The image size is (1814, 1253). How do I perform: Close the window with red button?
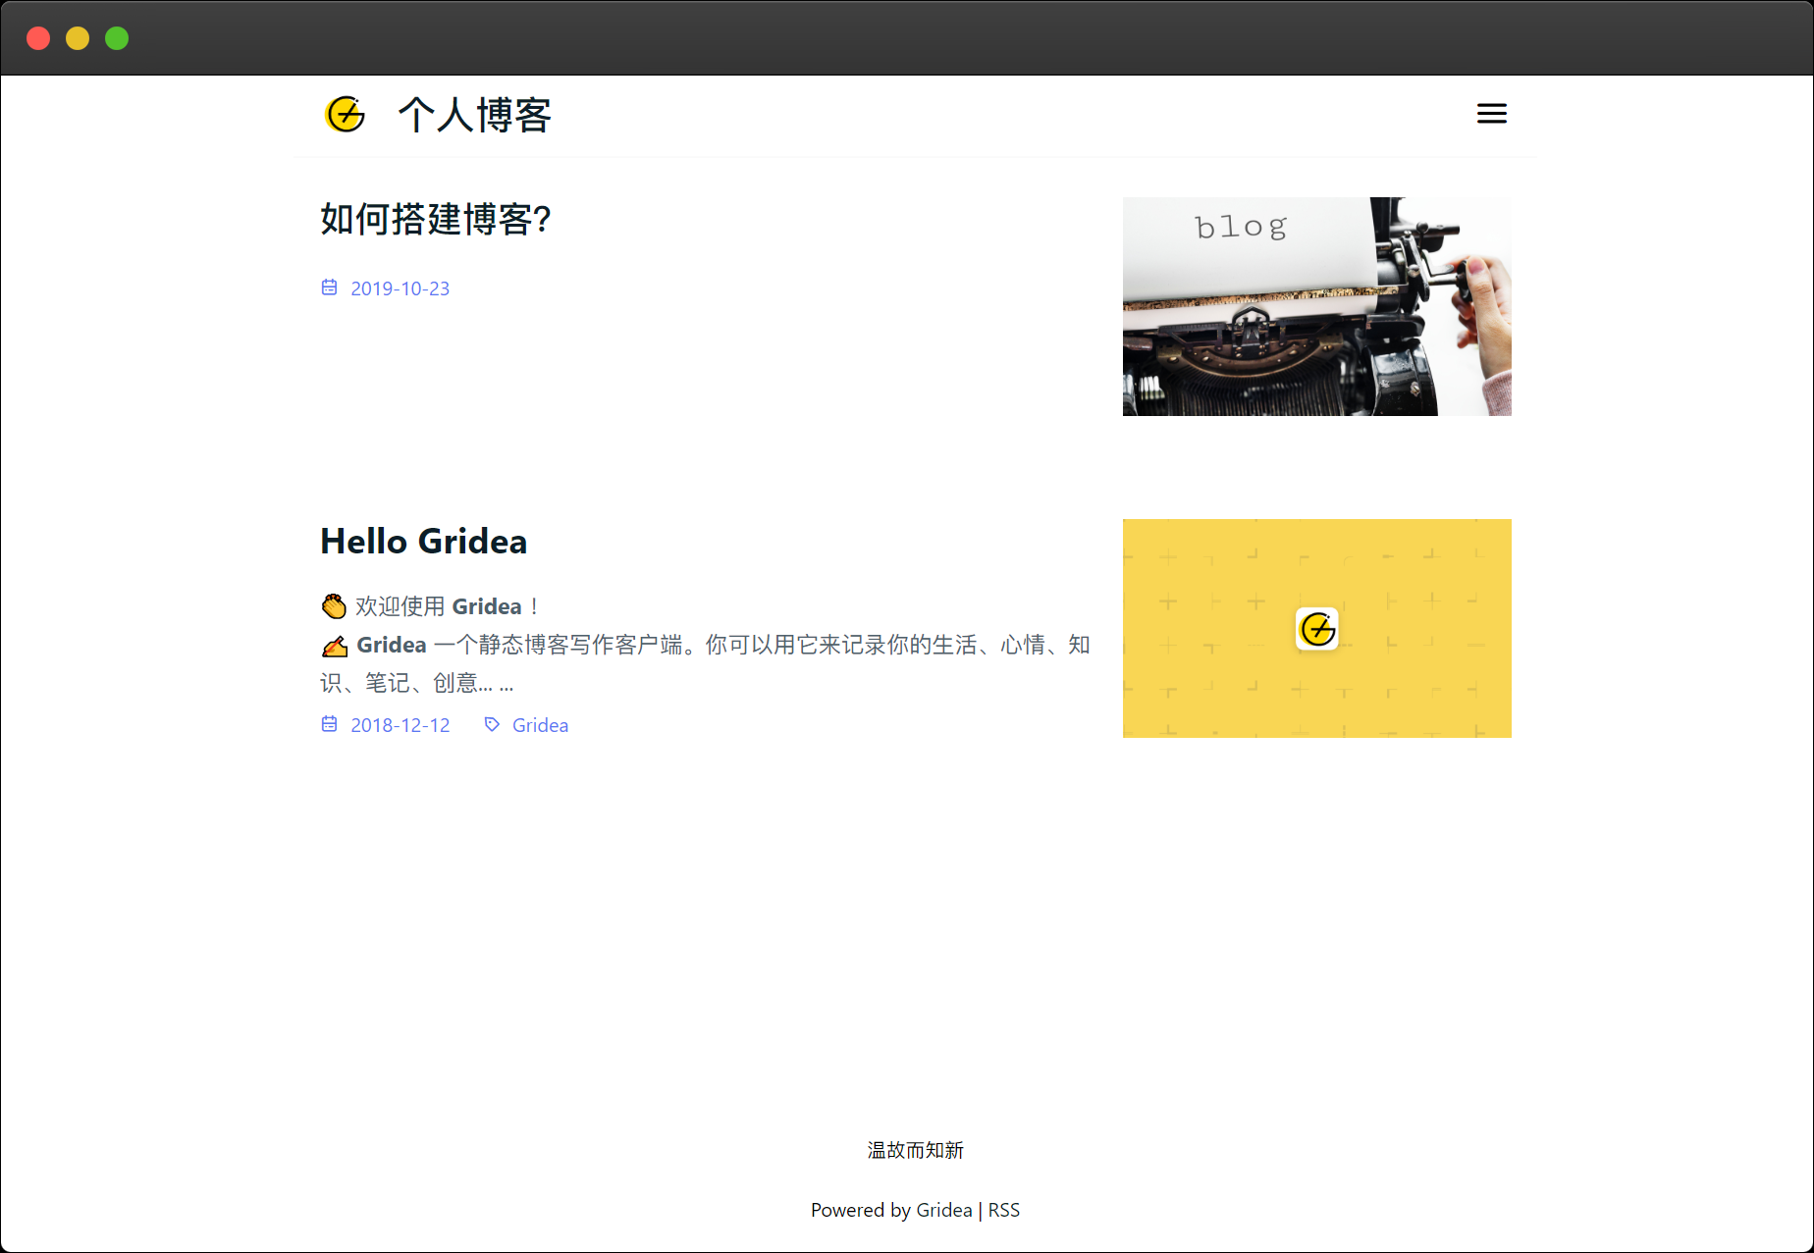click(38, 38)
